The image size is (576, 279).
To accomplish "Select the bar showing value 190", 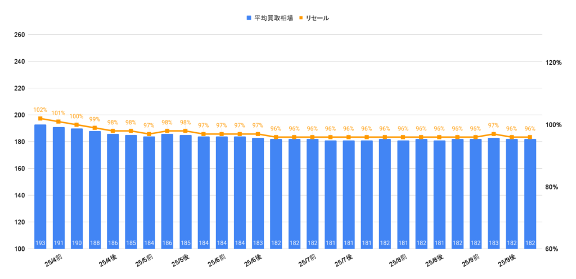I will (x=76, y=188).
